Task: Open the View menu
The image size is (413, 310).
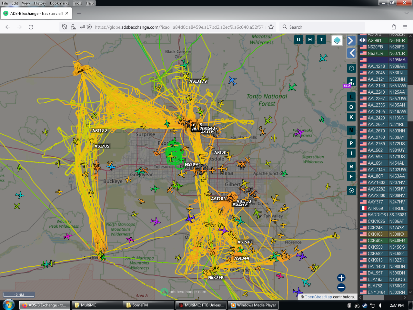Action: click(26, 3)
